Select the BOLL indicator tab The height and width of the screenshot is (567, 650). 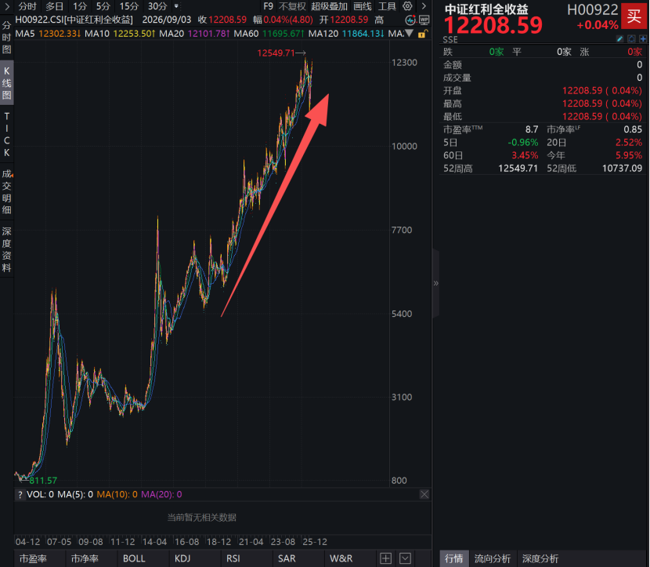coord(134,558)
